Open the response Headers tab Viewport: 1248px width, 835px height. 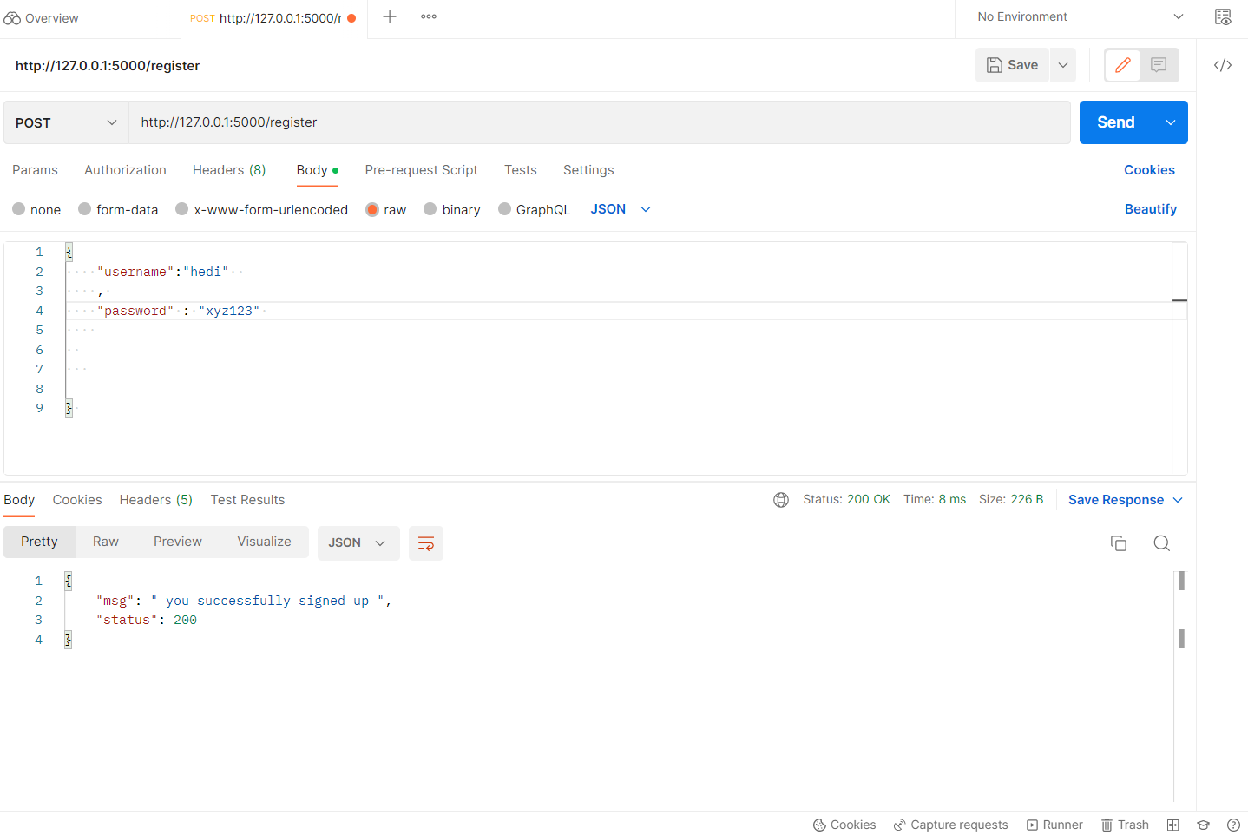pos(155,499)
